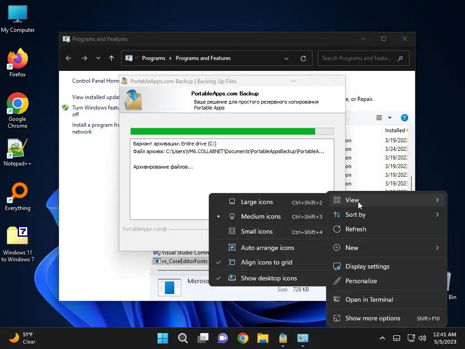Click the search magnifier in Programs and Features

point(401,58)
